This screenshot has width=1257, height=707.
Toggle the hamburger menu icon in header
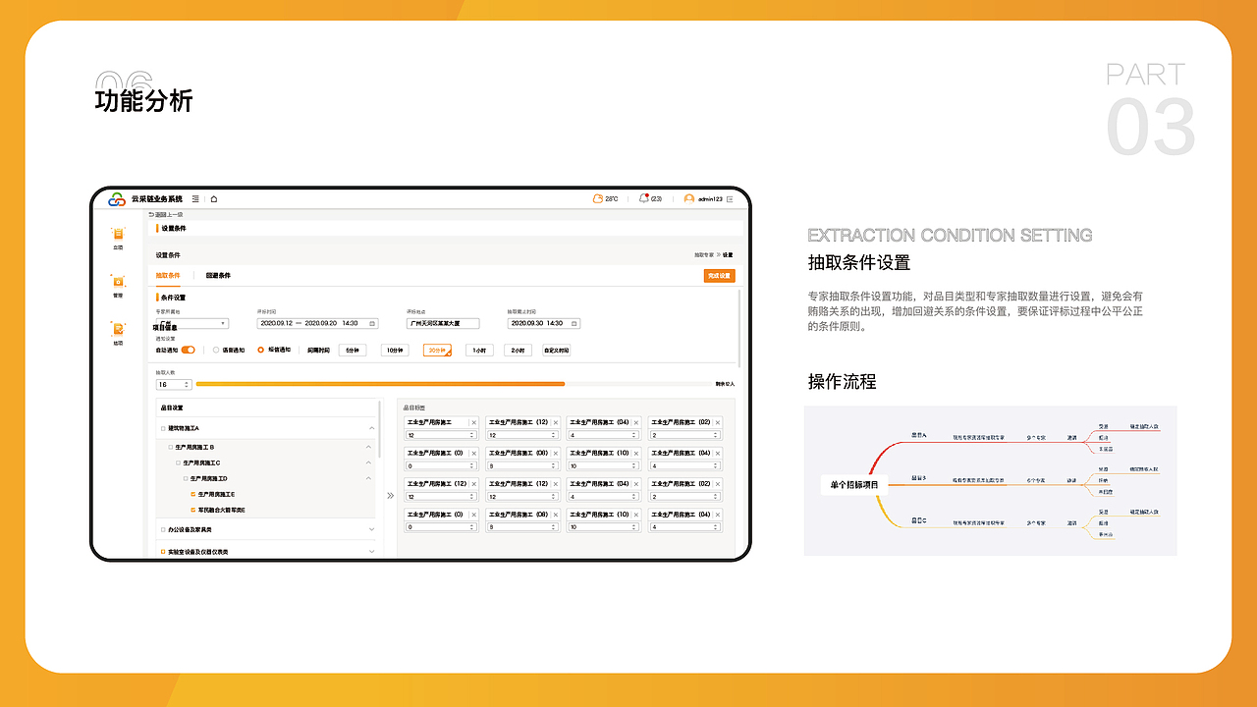tap(195, 199)
